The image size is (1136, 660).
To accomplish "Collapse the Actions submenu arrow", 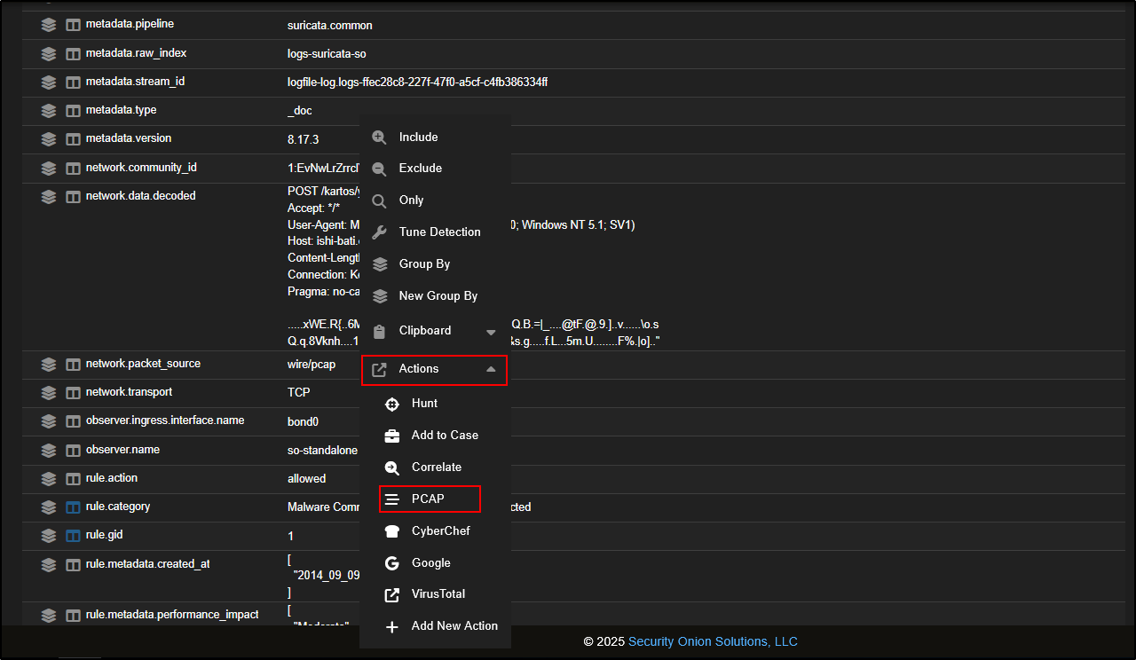I will 491,370.
